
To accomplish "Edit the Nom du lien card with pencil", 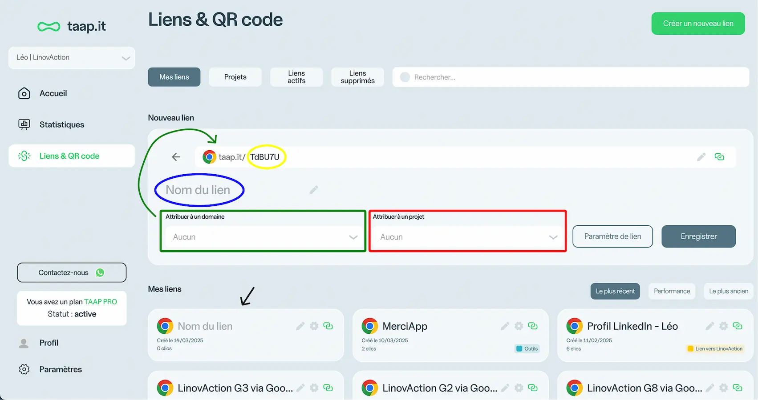I will [x=300, y=326].
